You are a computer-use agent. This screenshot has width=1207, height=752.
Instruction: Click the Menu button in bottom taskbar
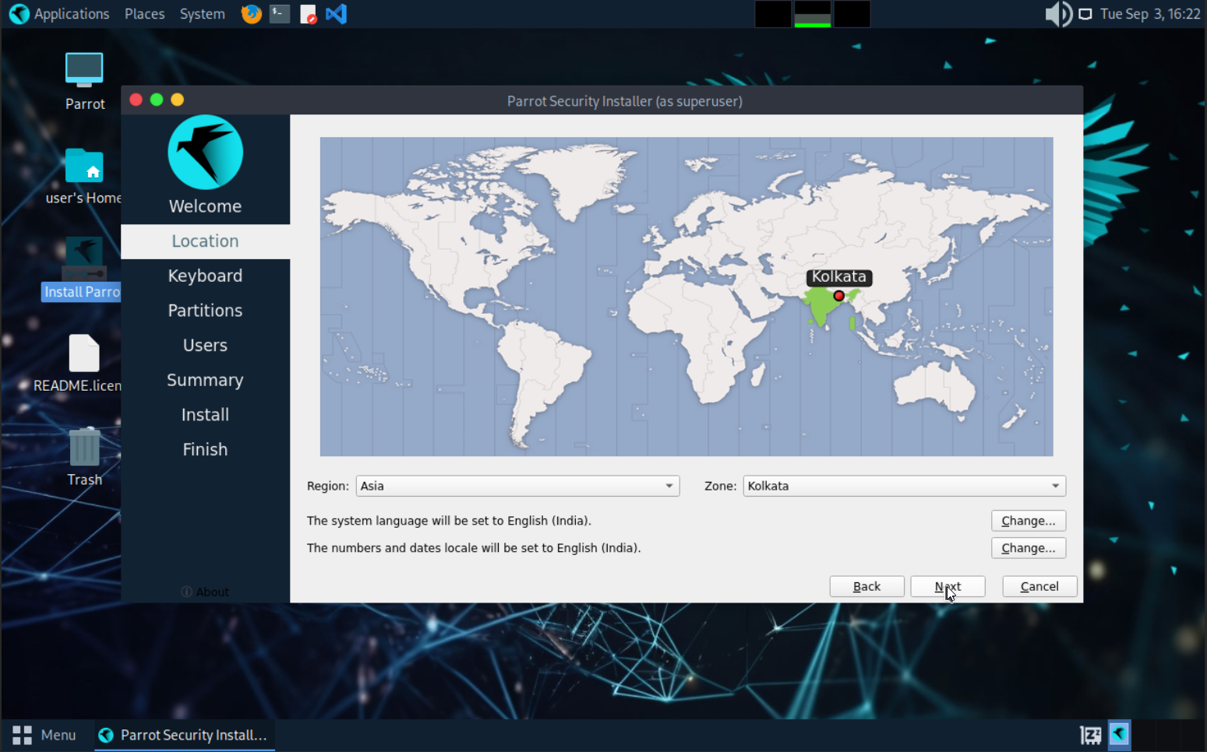(x=44, y=735)
